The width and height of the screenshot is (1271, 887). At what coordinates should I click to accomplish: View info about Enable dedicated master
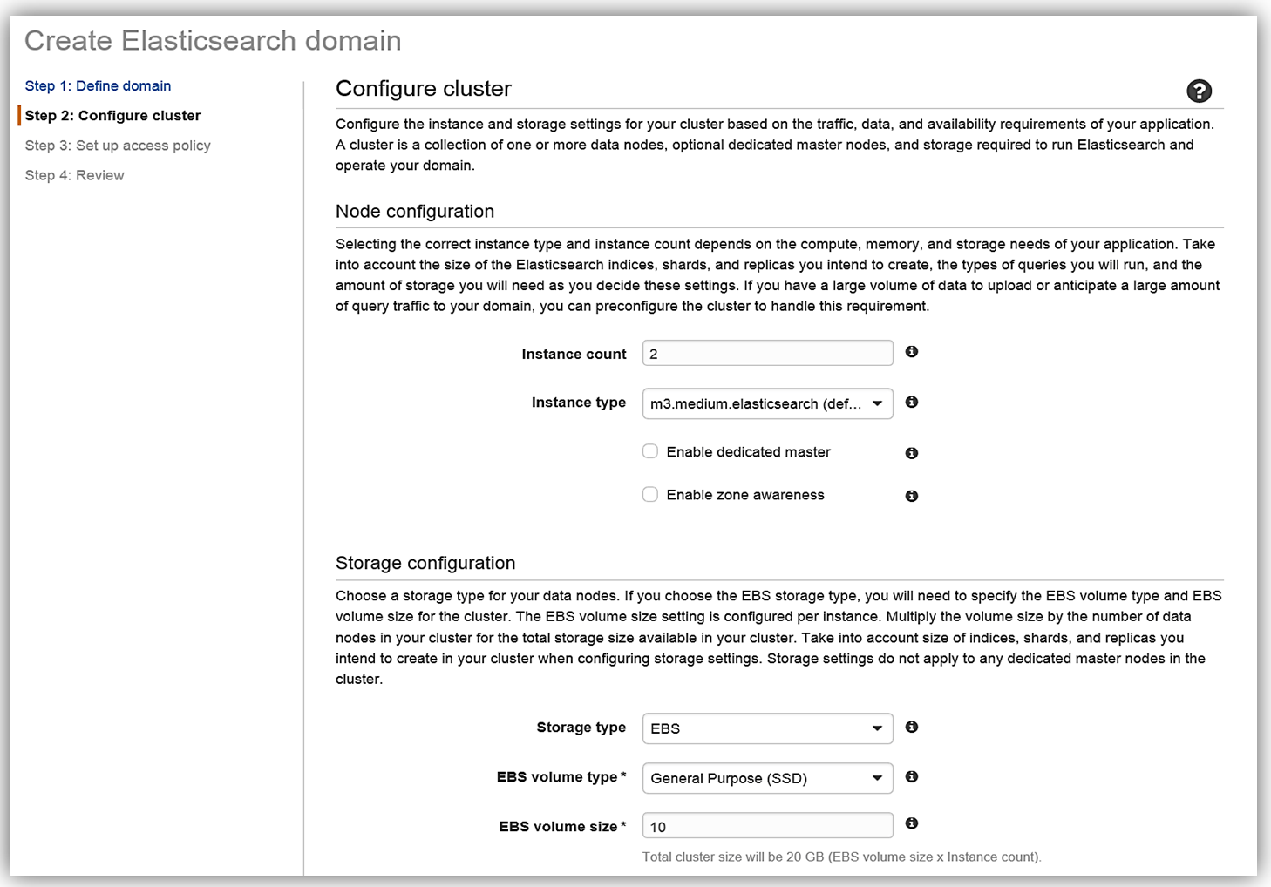tap(912, 452)
